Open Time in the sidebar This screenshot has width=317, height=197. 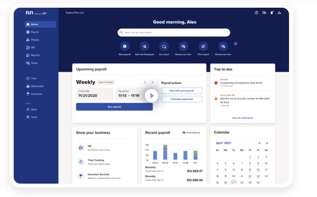31,78
